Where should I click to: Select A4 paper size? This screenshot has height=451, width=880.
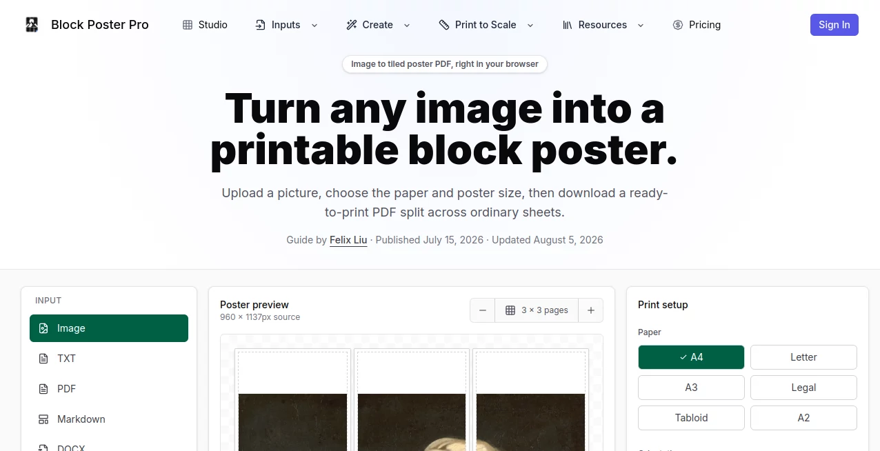coord(691,357)
